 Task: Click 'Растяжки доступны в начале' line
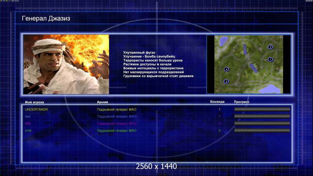click(147, 64)
